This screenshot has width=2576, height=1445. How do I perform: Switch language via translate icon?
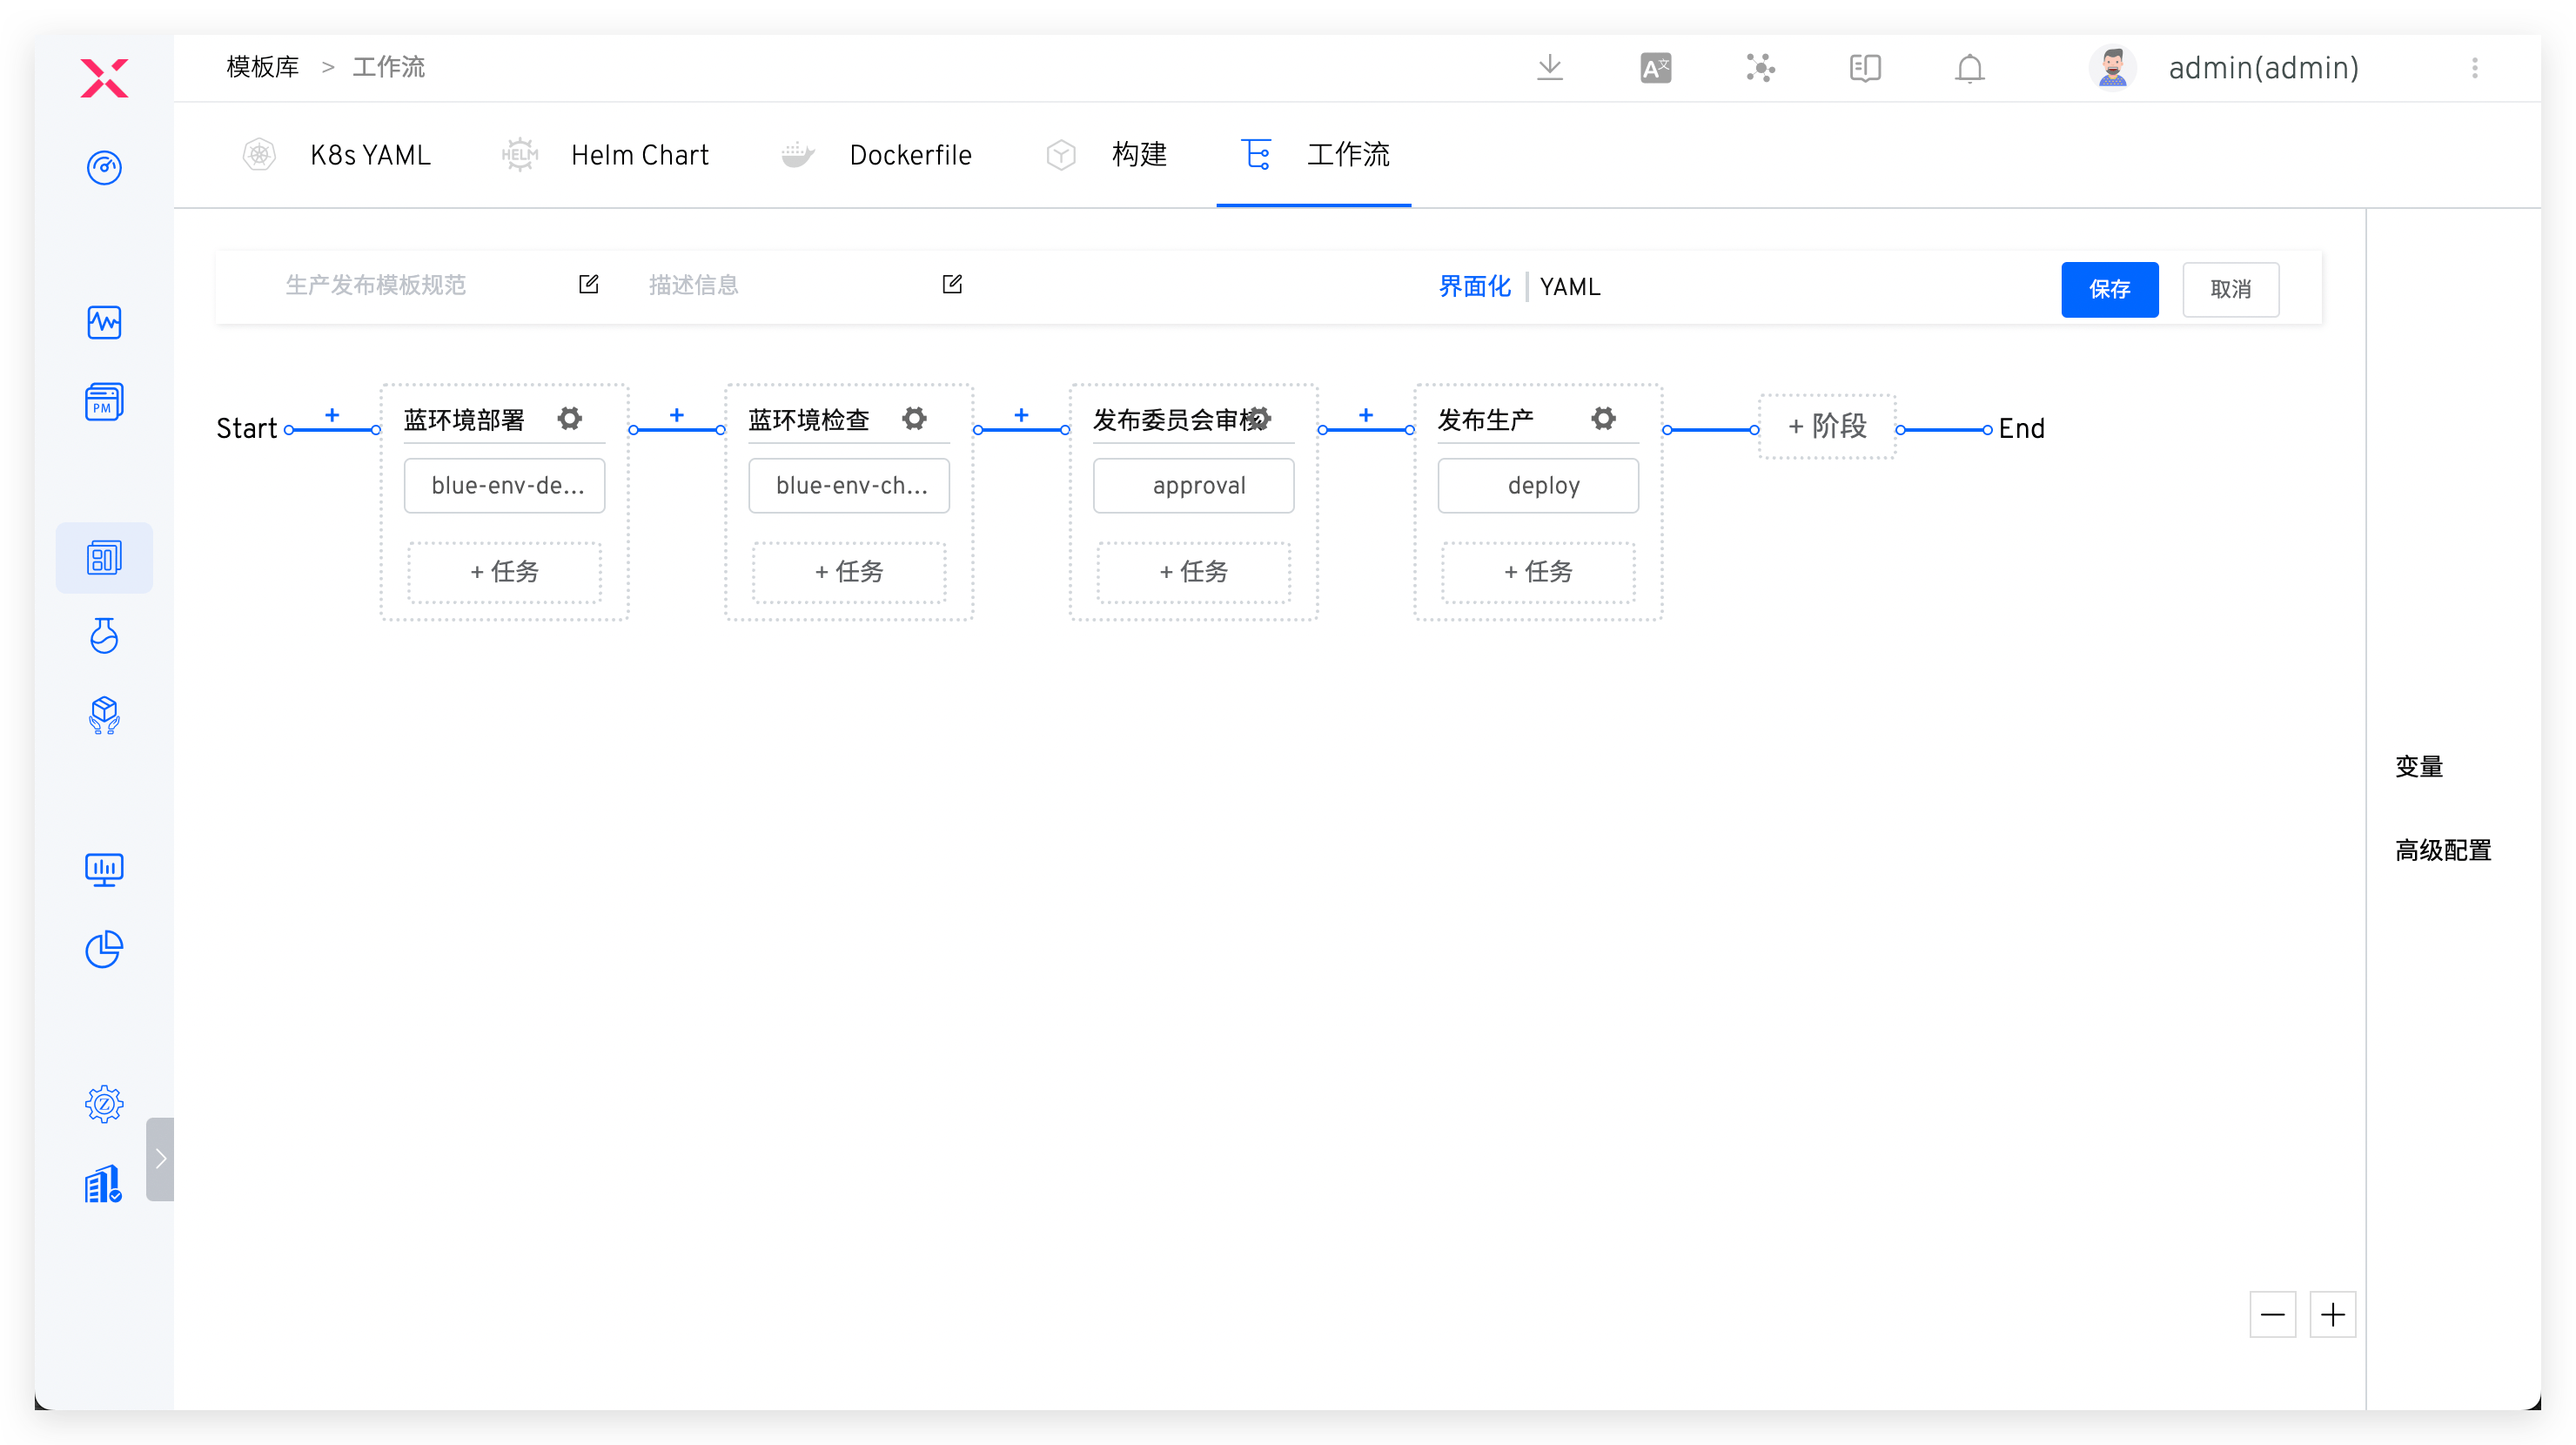(x=1655, y=68)
